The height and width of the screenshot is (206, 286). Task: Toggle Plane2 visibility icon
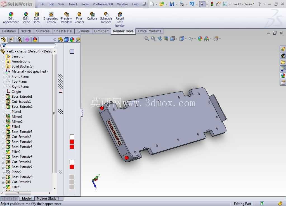(61, 172)
